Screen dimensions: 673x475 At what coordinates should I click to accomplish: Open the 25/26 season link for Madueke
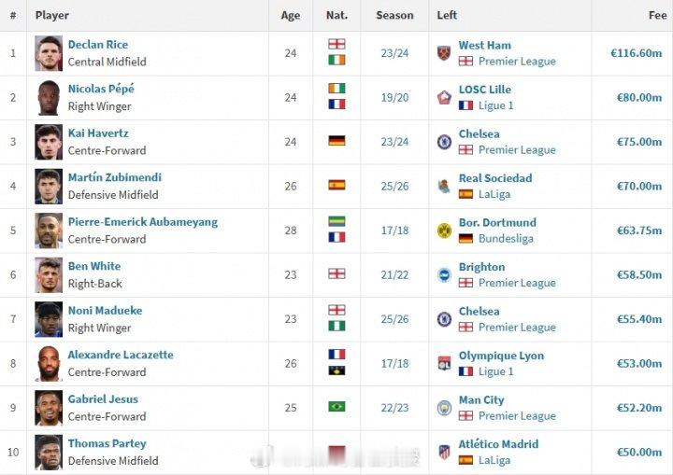[394, 319]
